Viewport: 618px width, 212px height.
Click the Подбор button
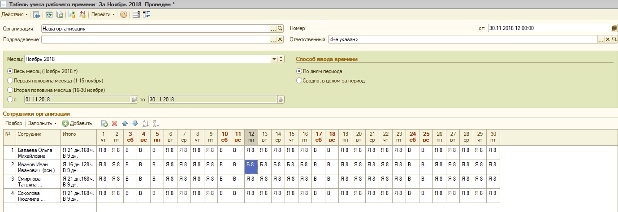13,123
